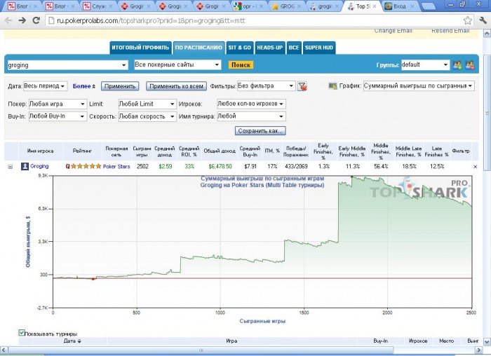Open the player name groging combo box
This screenshot has height=356, width=491.
pos(67,65)
